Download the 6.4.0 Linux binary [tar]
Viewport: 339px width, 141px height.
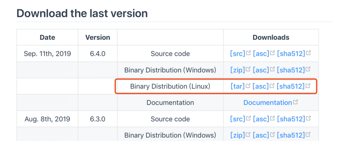coord(237,86)
